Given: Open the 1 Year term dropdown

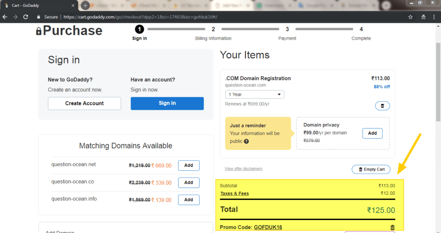Looking at the screenshot, I should coord(255,94).
